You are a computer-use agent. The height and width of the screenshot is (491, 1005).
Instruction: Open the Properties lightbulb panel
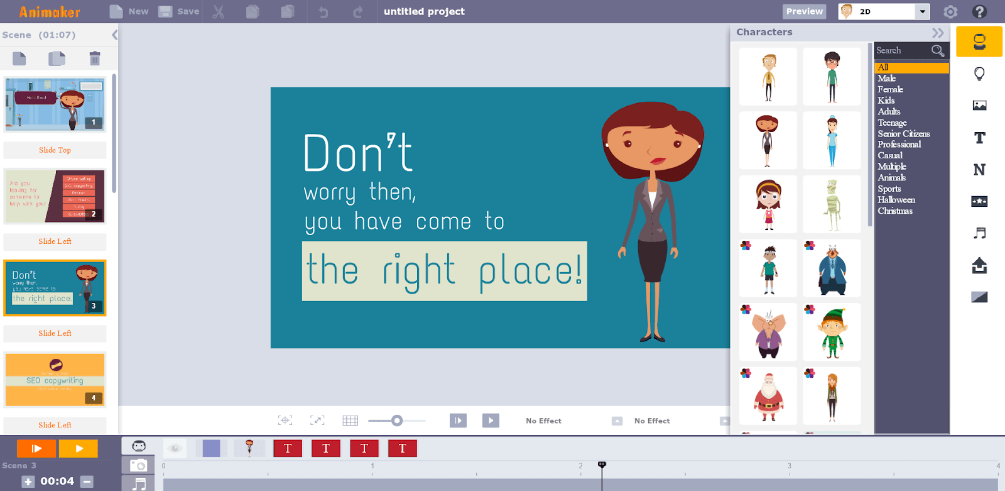coord(979,74)
